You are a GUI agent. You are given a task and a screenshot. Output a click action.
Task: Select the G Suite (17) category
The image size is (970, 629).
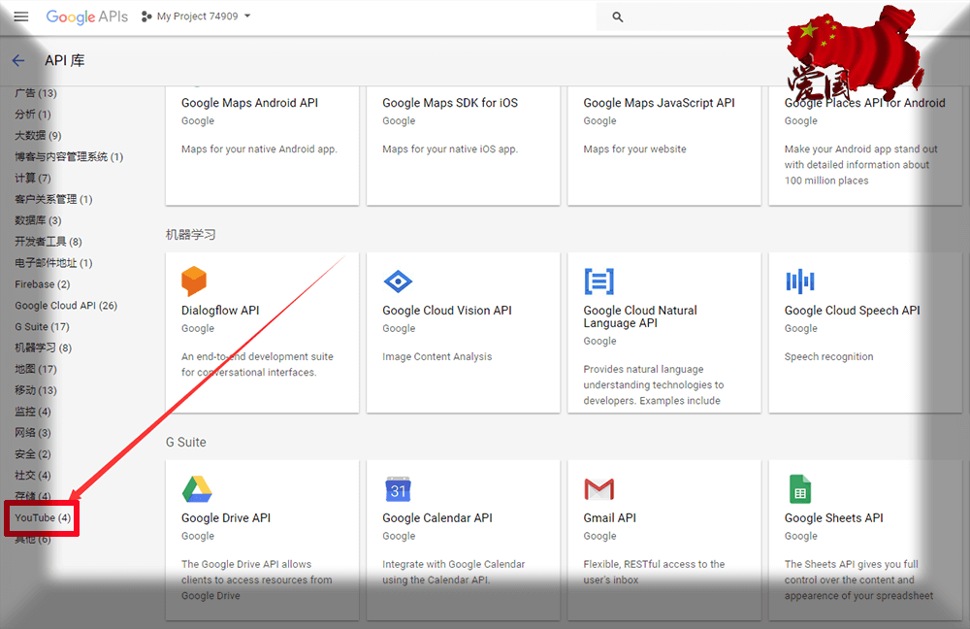[x=42, y=327]
